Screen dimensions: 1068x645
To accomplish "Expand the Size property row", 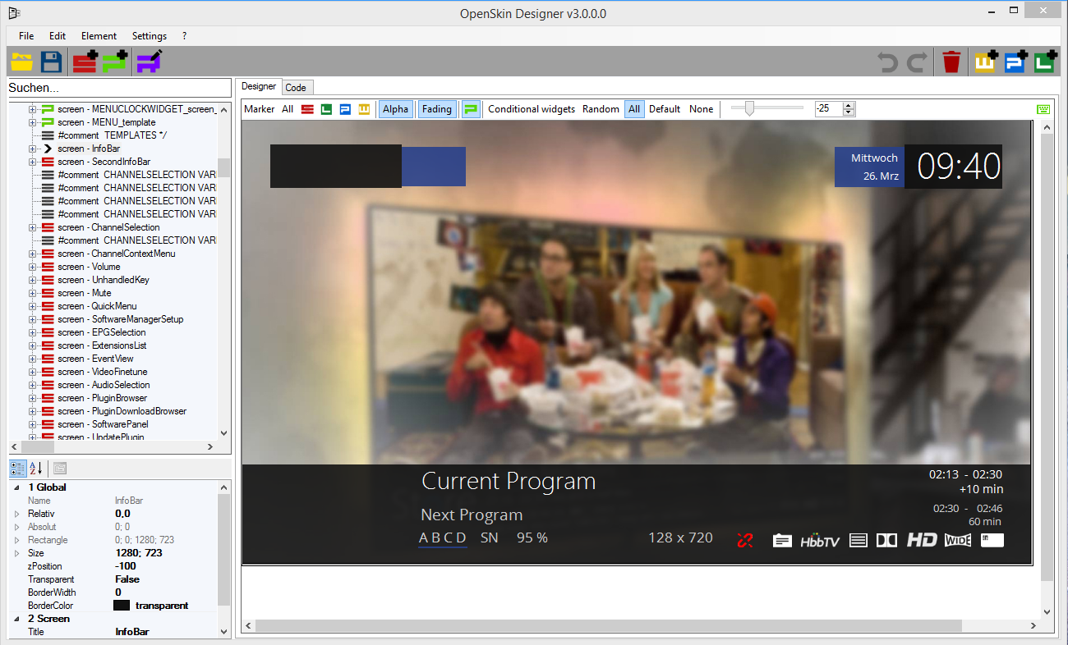I will [x=16, y=553].
